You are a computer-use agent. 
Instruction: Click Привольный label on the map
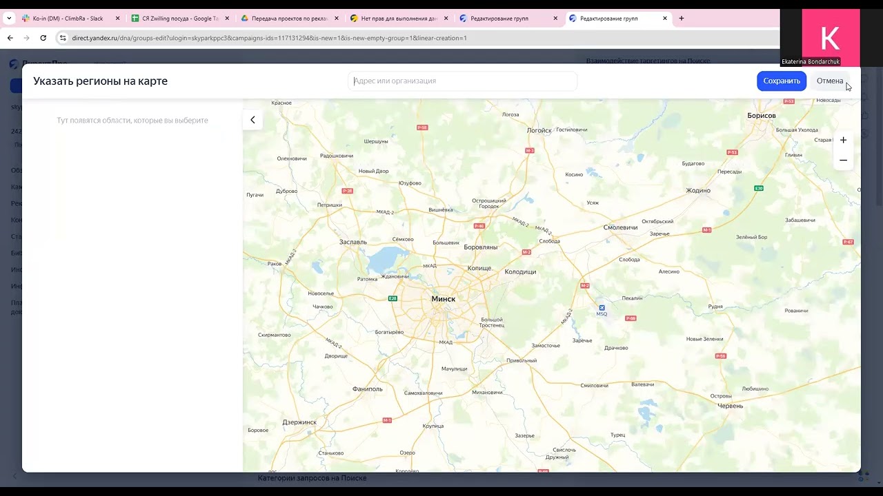pyautogui.click(x=522, y=360)
